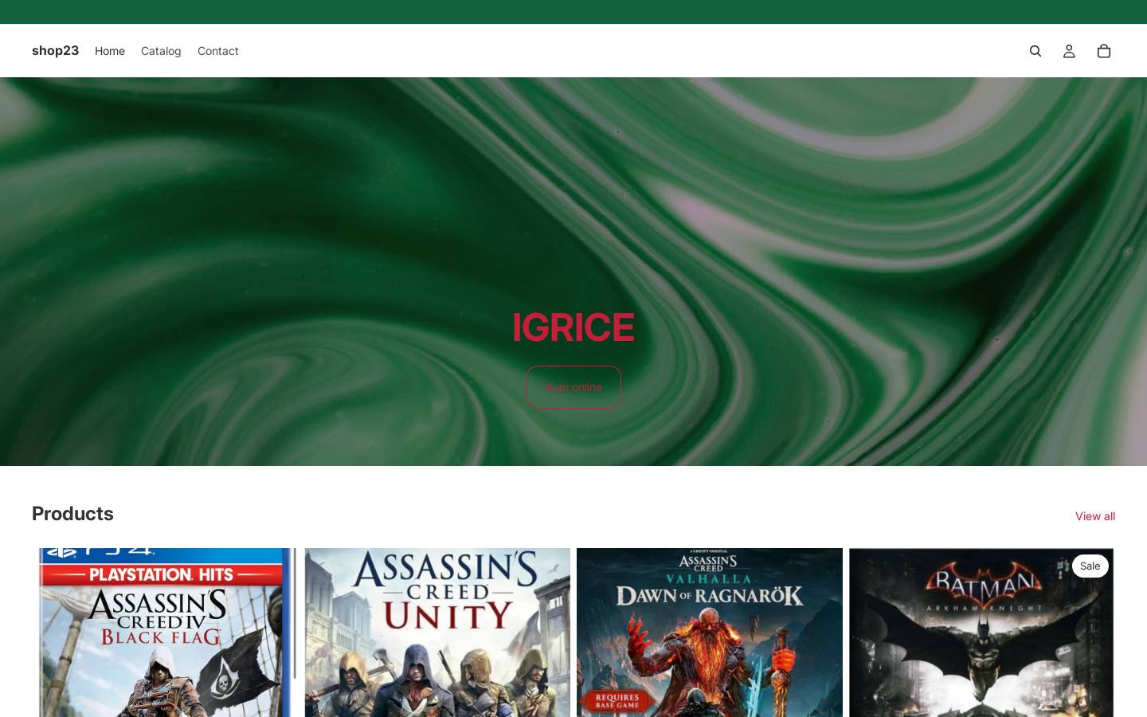Open Assassin's Creed IV Black Flag product image
This screenshot has height=717, width=1147.
pyautogui.click(x=165, y=633)
